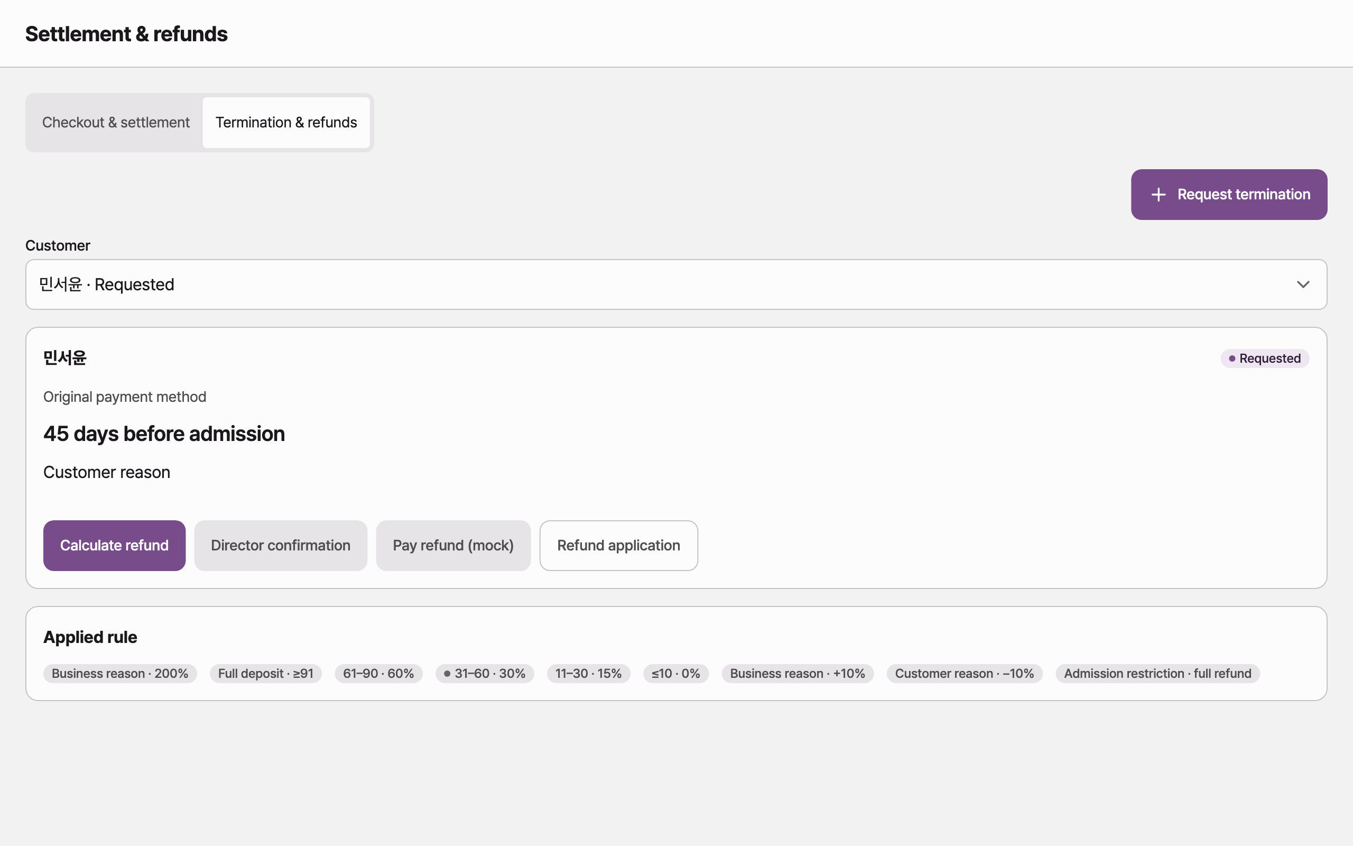The width and height of the screenshot is (1353, 846).
Task: Open the Refund application button
Action: coord(618,546)
